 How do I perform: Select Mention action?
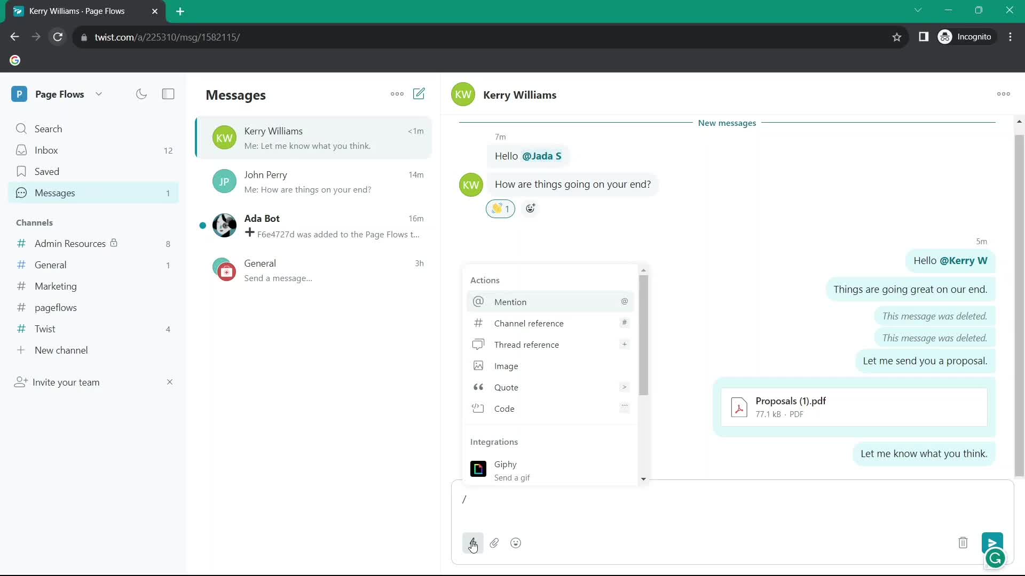tap(550, 301)
